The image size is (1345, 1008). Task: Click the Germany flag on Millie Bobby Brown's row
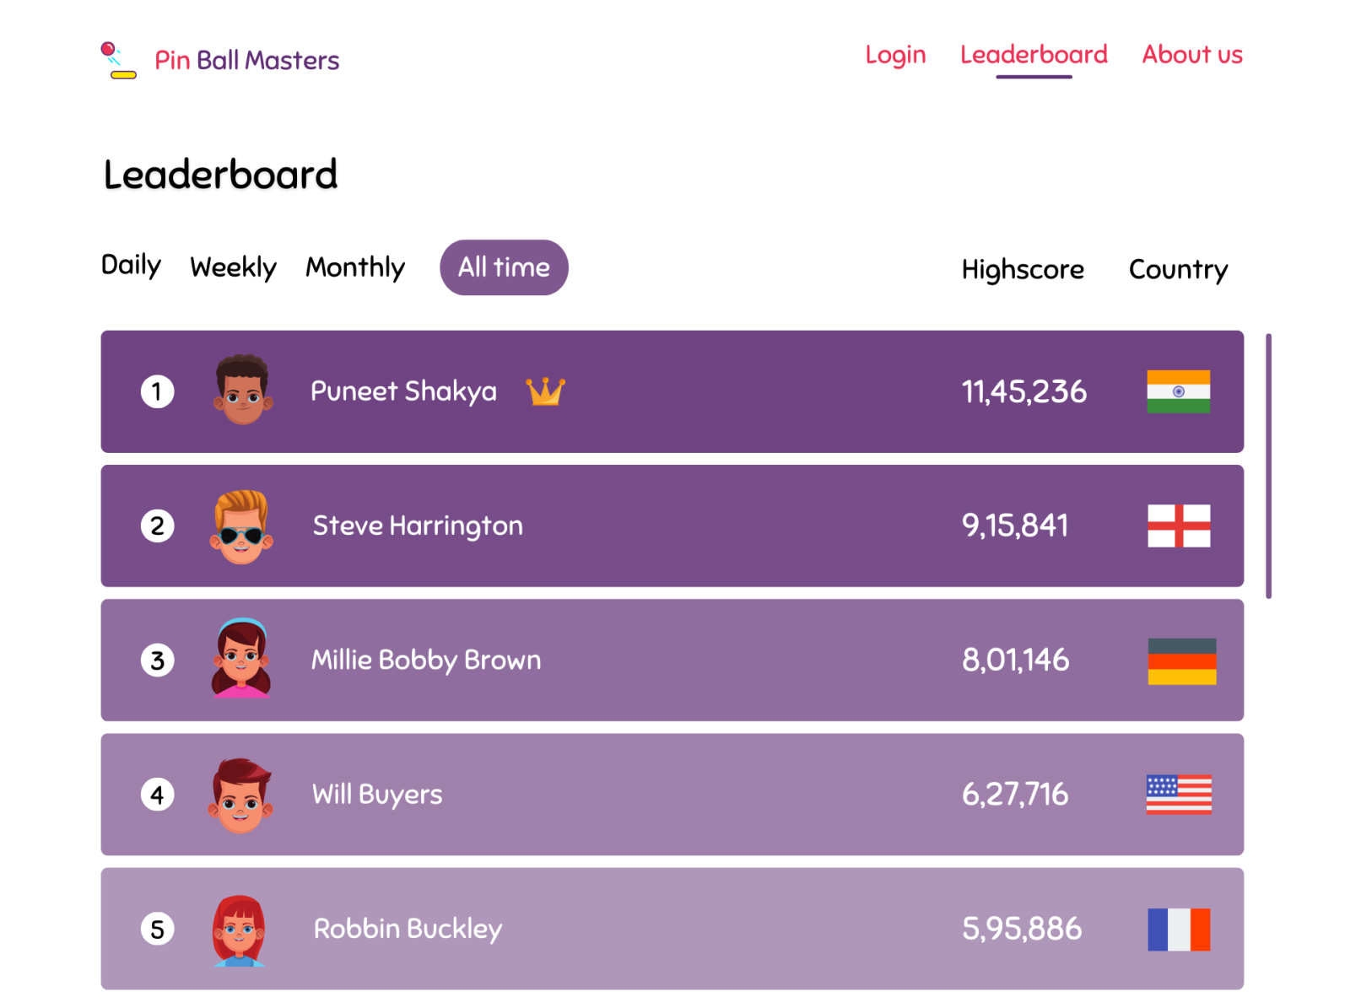pos(1181,660)
